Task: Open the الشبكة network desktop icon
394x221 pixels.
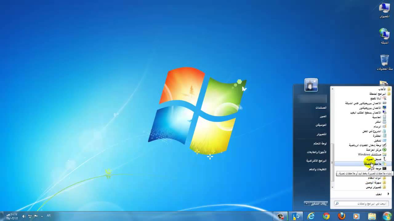Action: [384, 36]
